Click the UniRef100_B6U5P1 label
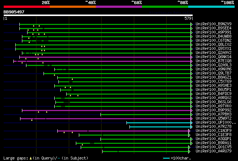The width and height of the screenshot is (238, 161). pos(213,90)
